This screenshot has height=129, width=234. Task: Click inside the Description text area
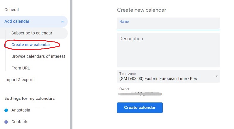pos(169,50)
